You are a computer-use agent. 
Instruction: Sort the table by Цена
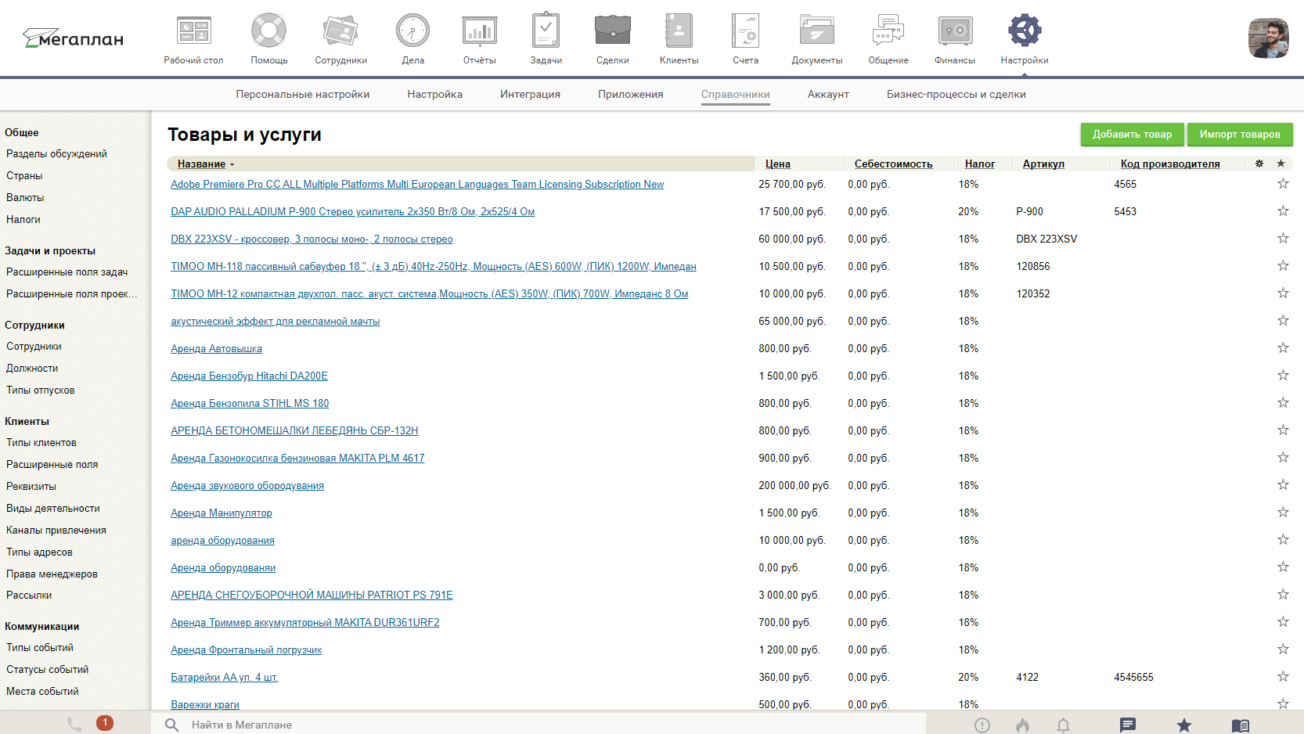click(777, 164)
